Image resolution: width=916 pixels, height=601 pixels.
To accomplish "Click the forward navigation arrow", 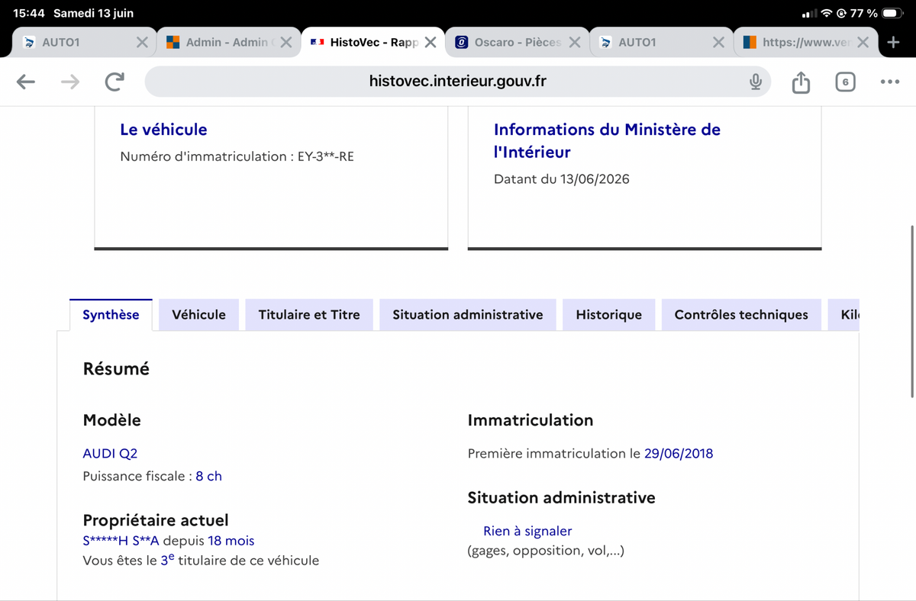I will click(70, 82).
